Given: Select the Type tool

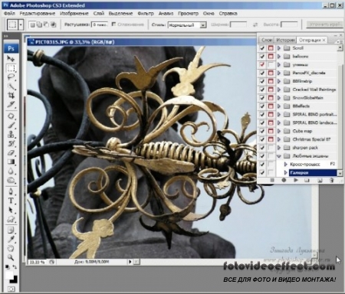Looking at the screenshot, I should (11, 201).
